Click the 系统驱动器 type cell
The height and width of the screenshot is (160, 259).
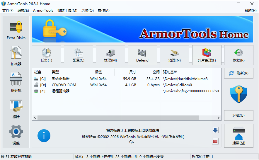click(x=61, y=79)
